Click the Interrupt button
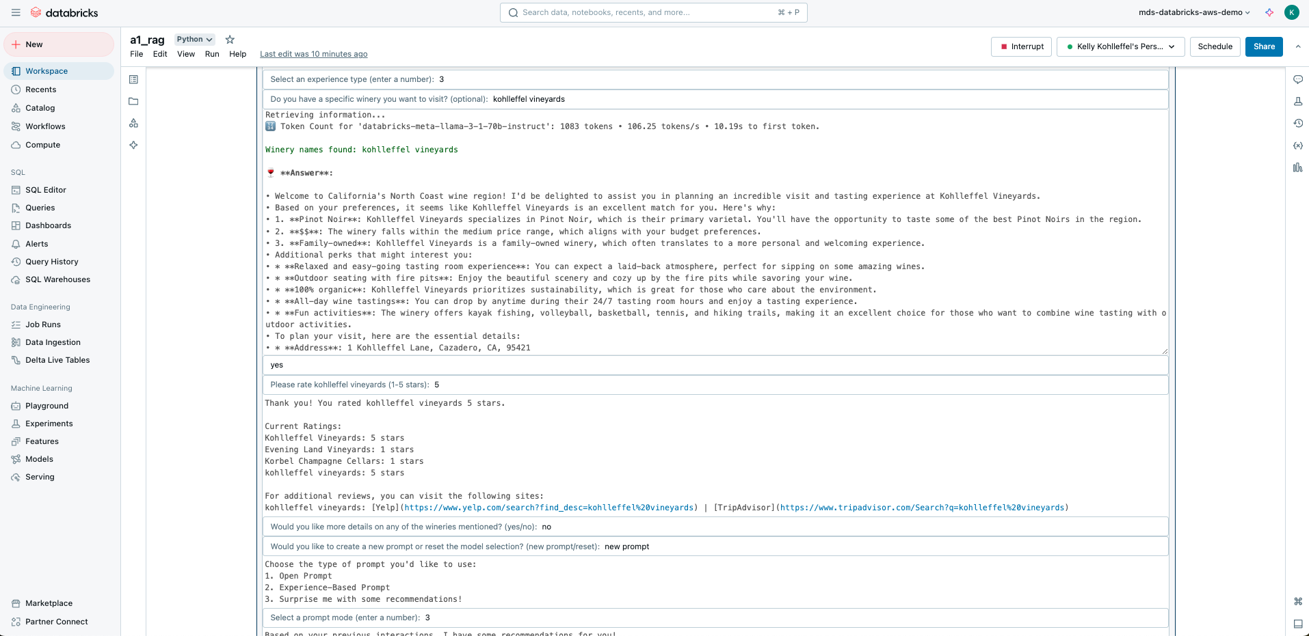 tap(1021, 46)
